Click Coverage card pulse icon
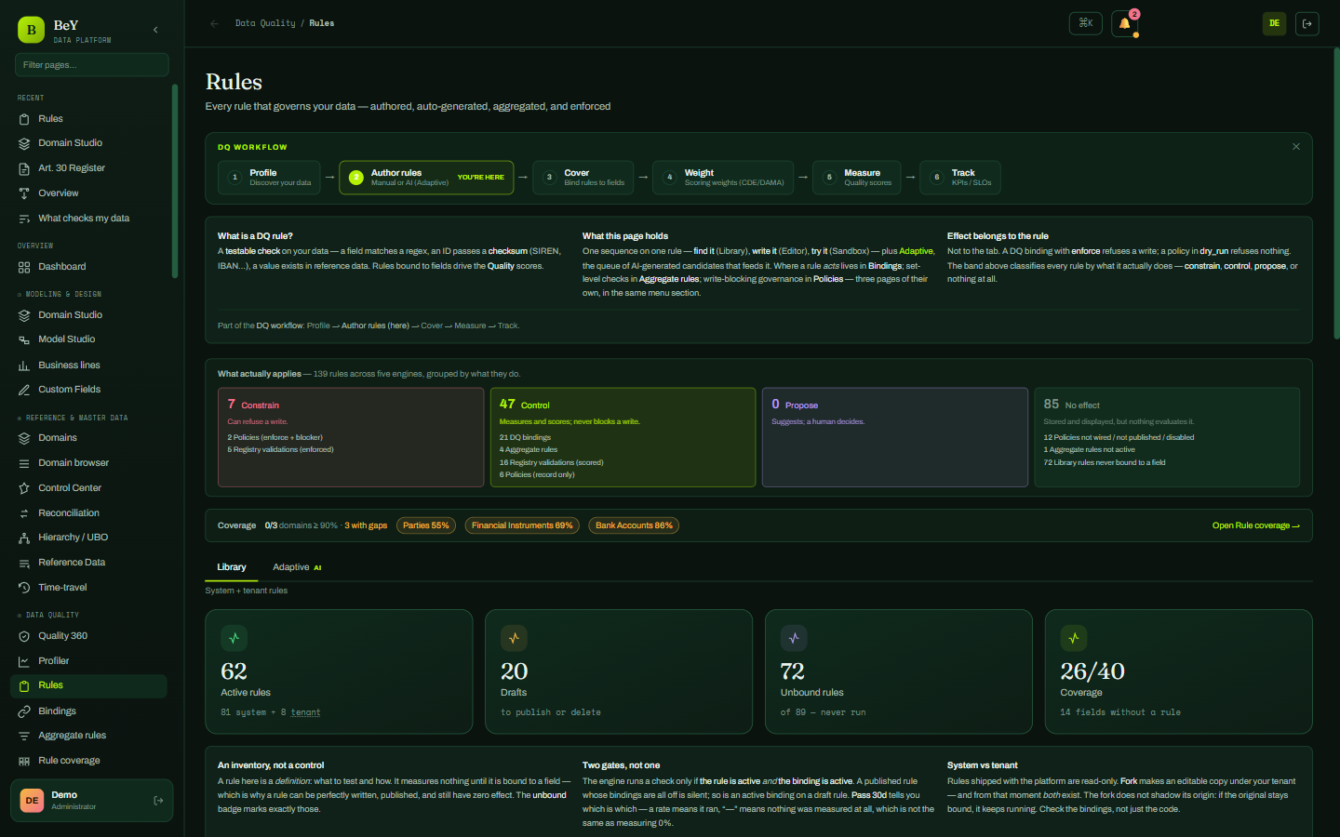Image resolution: width=1340 pixels, height=837 pixels. click(x=1074, y=638)
